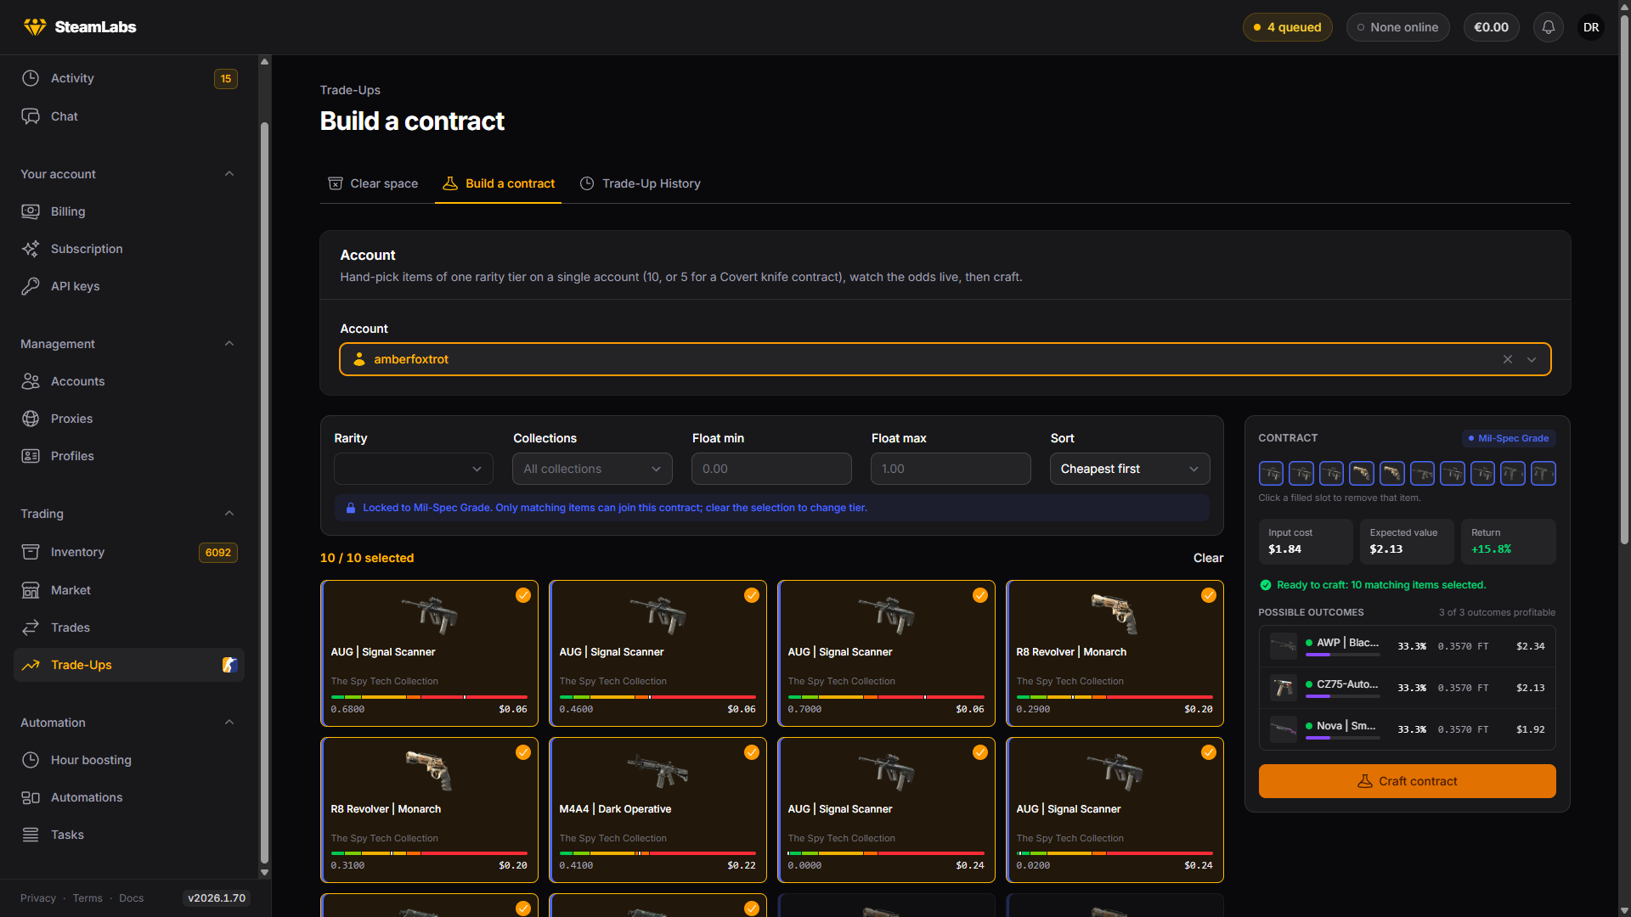Open Profiles page
Screen dimensions: 1631x917
[129, 456]
